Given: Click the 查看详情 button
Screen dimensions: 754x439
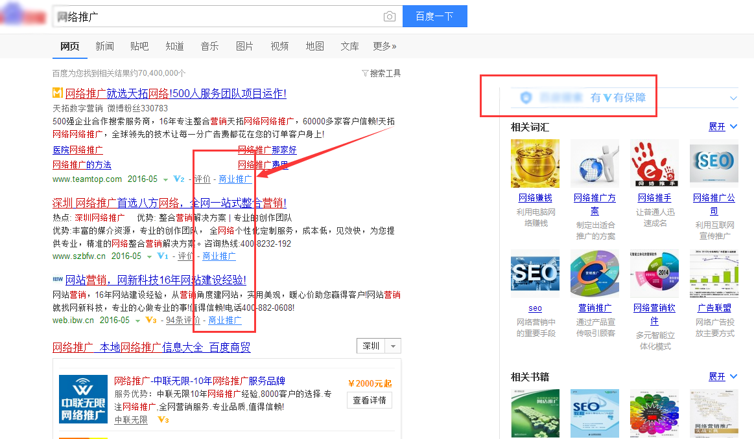Looking at the screenshot, I should [x=370, y=400].
